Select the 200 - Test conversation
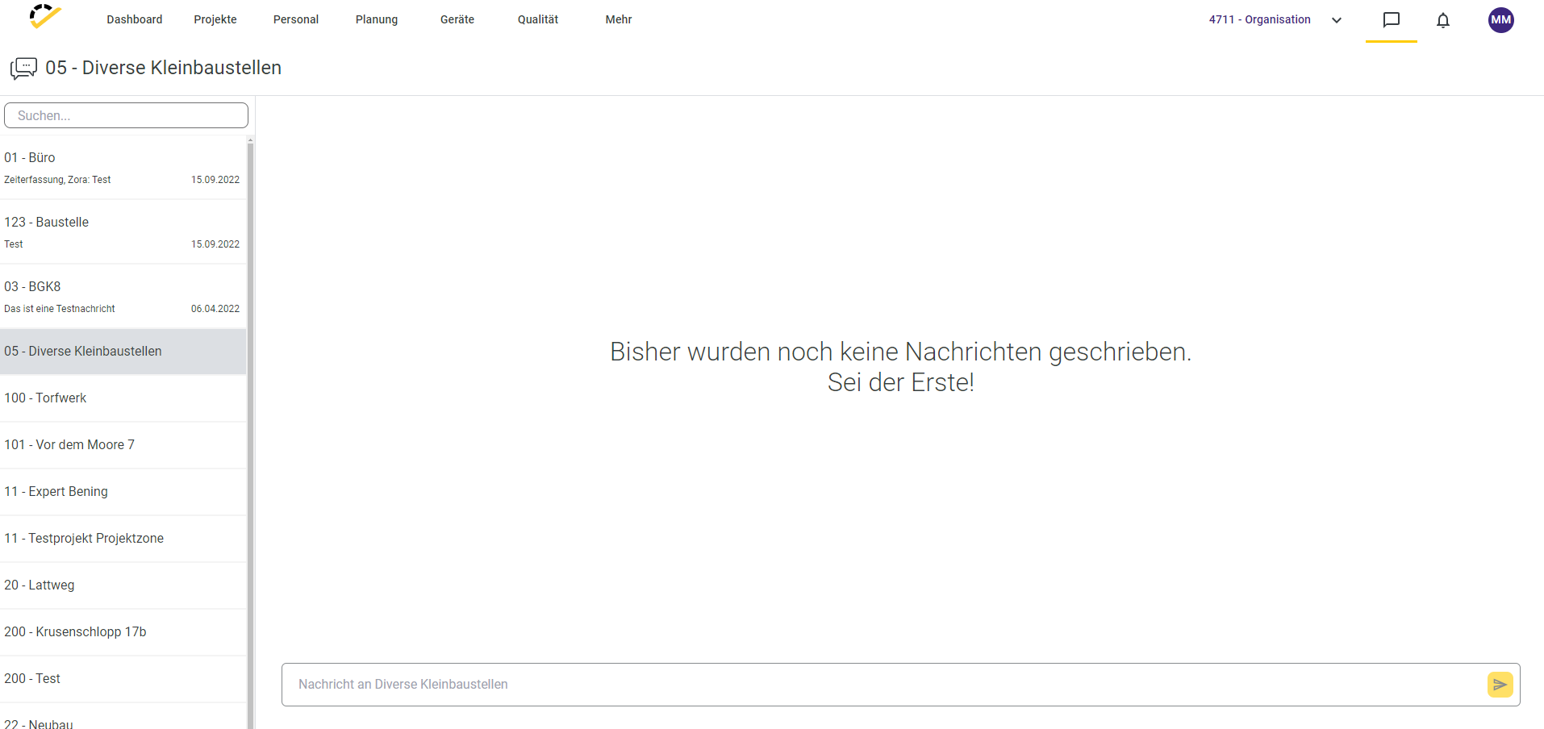This screenshot has width=1544, height=729. coord(123,679)
